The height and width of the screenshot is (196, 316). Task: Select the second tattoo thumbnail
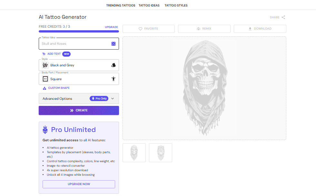[161, 153]
